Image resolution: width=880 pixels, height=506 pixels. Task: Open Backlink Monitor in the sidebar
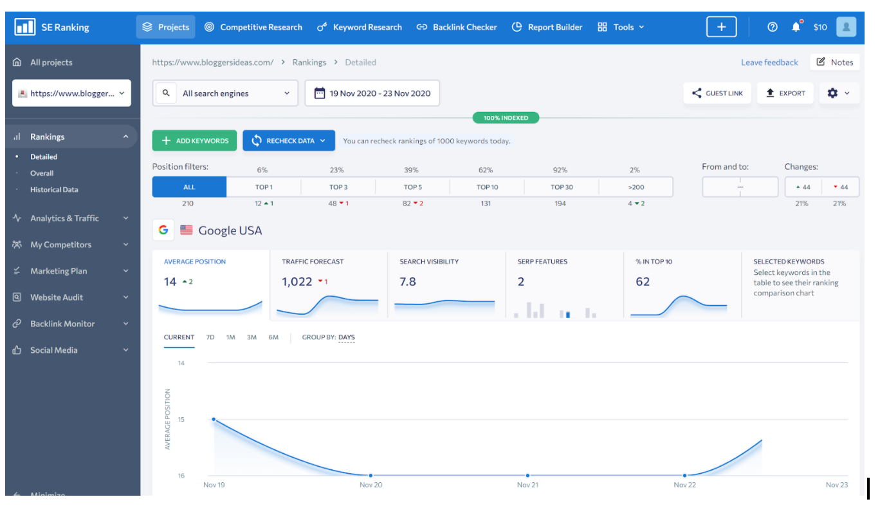62,323
